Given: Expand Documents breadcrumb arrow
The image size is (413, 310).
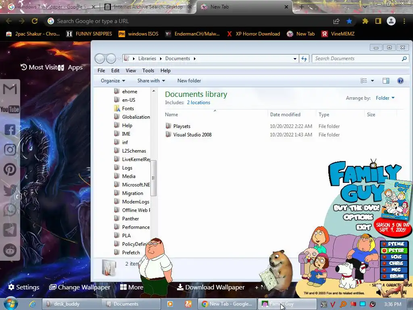Looking at the screenshot, I should click(195, 59).
